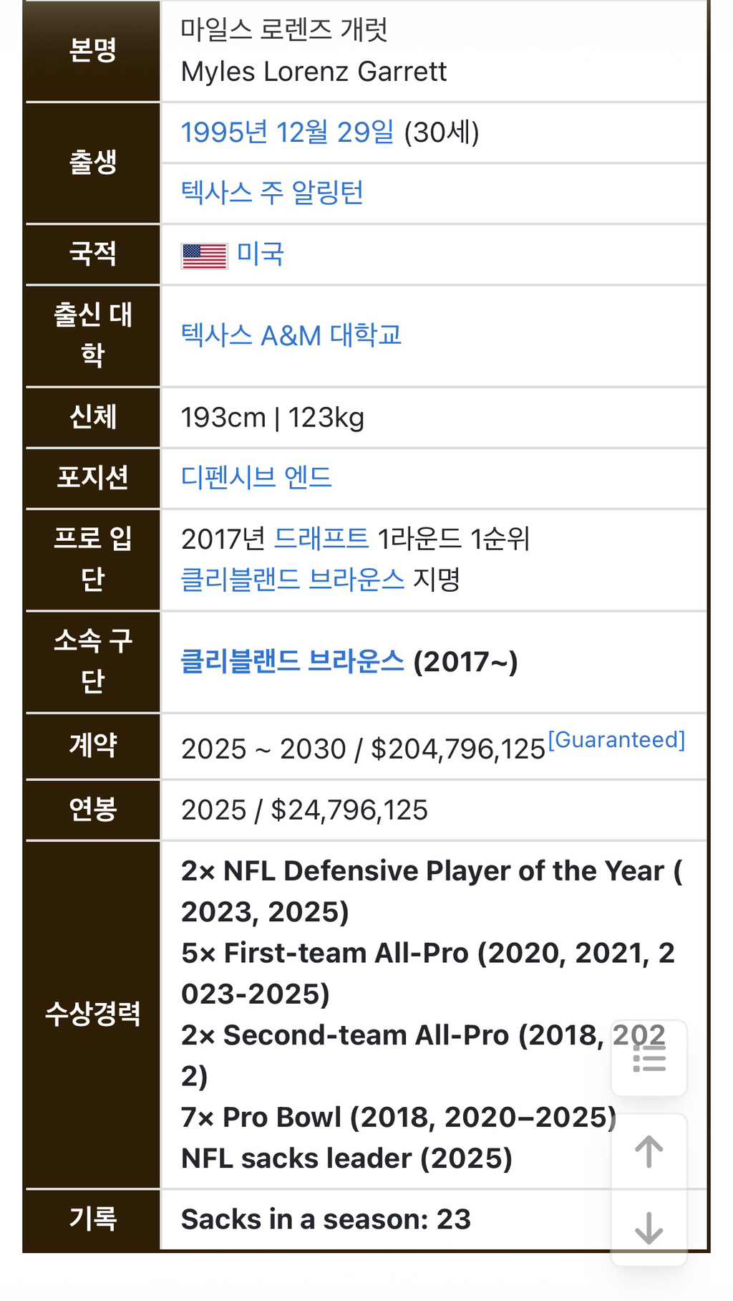Open the 미국 nationality link
The height and width of the screenshot is (1301, 733).
(x=261, y=254)
